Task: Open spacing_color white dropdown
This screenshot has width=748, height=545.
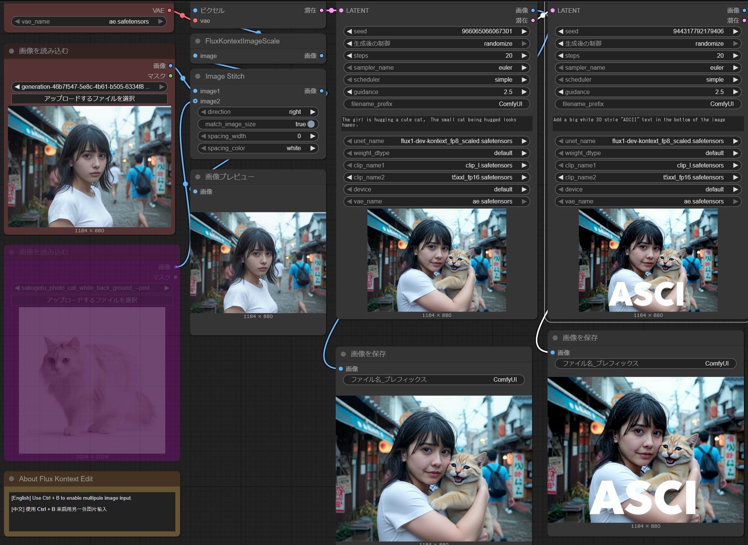Action: (x=258, y=148)
